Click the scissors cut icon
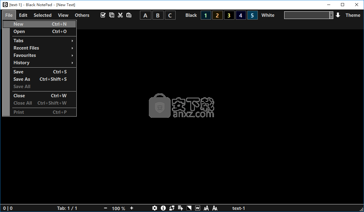This screenshot has width=364, height=212. [x=120, y=15]
